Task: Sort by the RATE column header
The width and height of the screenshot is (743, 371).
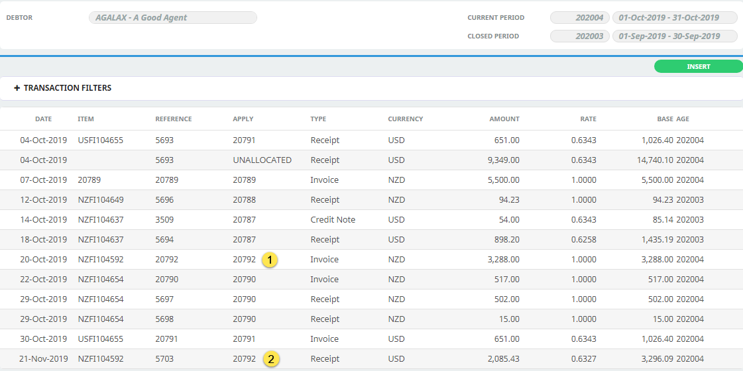Action: [588, 119]
